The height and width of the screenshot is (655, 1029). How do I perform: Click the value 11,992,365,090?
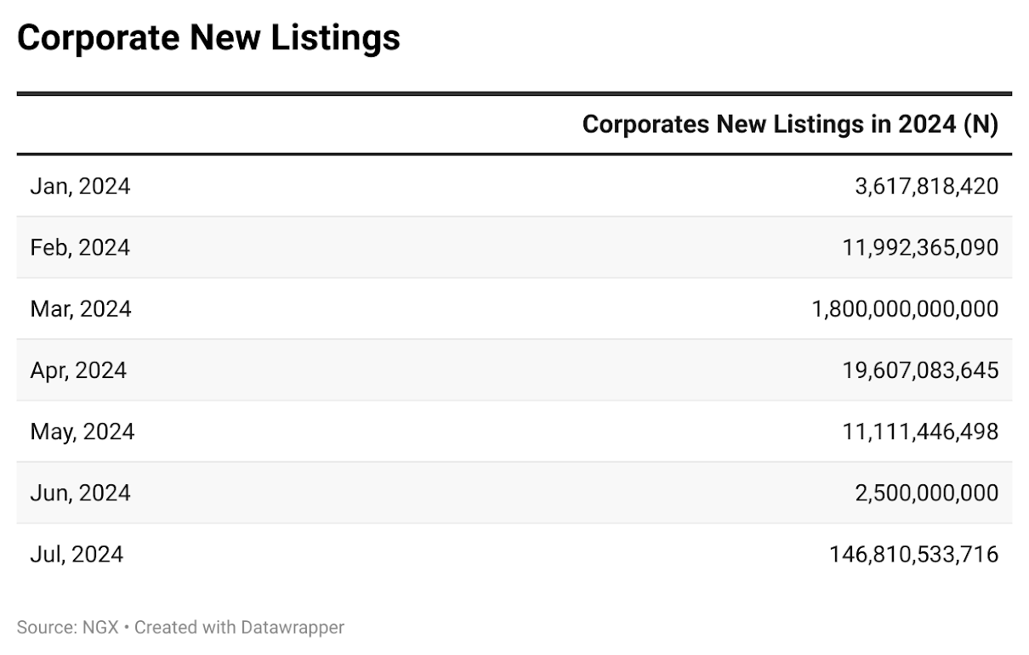[x=920, y=247]
